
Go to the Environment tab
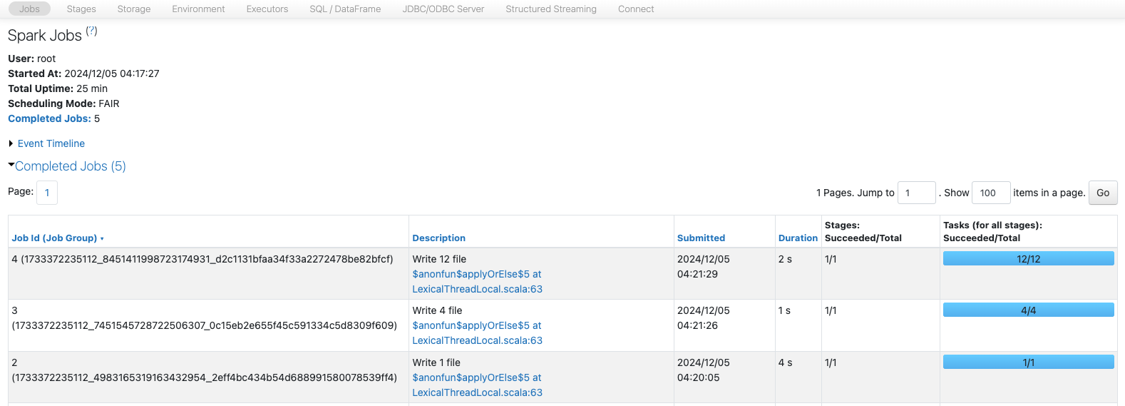pos(198,9)
